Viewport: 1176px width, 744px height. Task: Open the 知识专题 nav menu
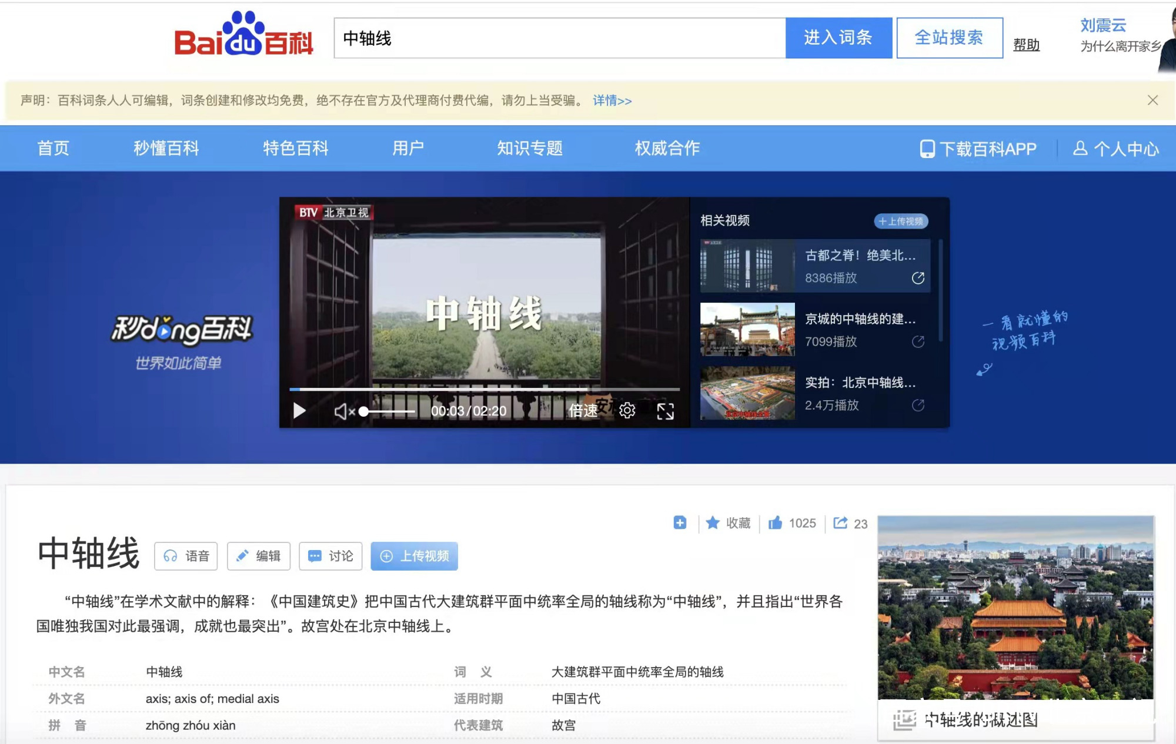pos(530,148)
